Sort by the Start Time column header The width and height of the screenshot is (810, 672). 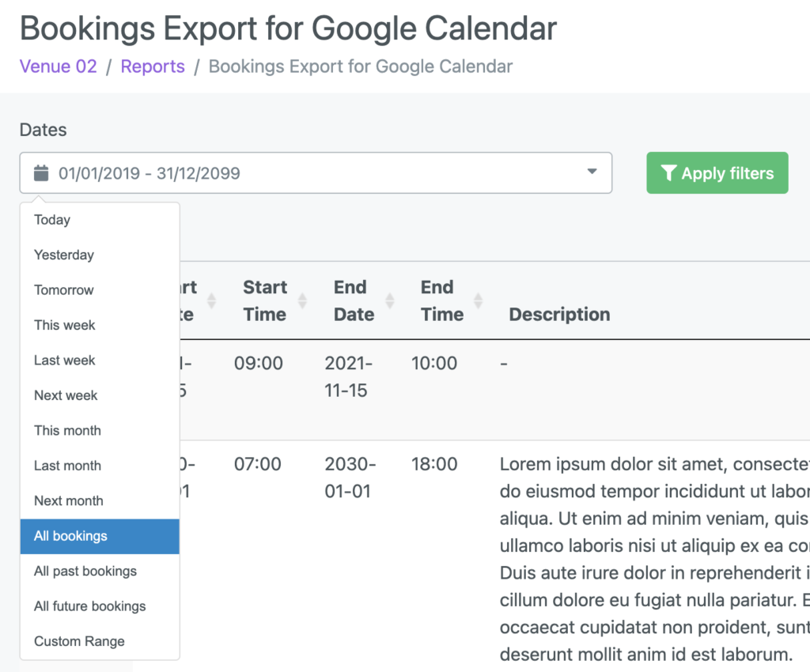pos(265,300)
